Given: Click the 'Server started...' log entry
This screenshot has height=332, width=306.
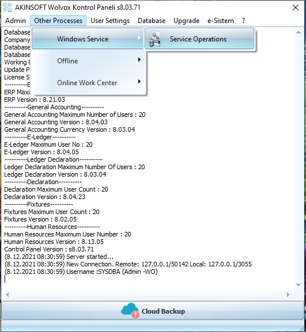Looking at the screenshot, I should 59,257.
